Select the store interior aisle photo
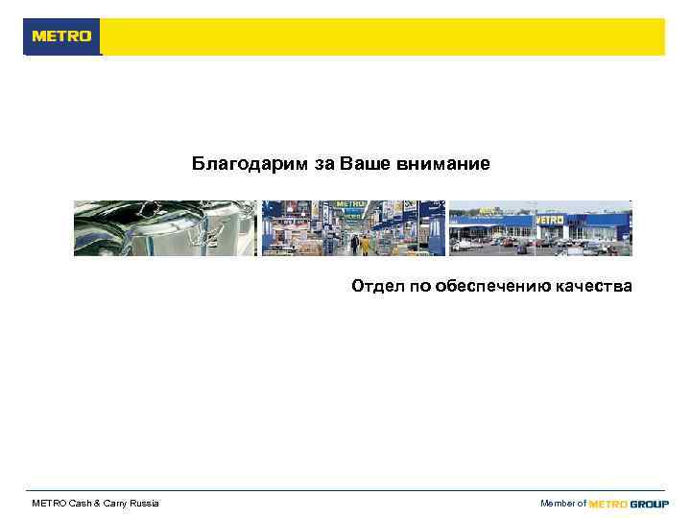 (353, 228)
